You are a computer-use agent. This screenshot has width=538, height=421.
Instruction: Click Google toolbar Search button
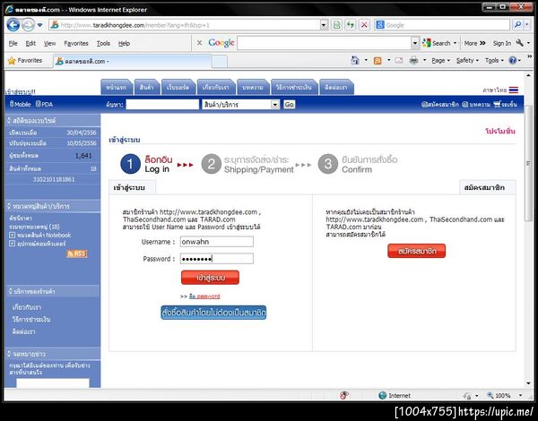[437, 43]
